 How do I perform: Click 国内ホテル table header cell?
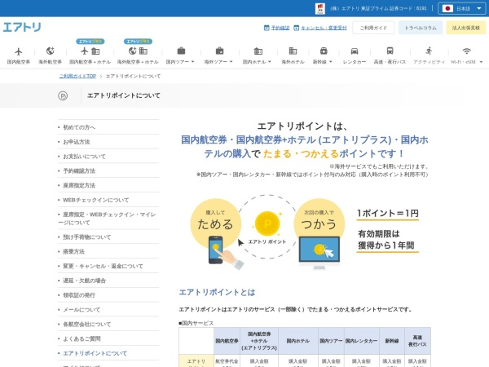tap(298, 341)
